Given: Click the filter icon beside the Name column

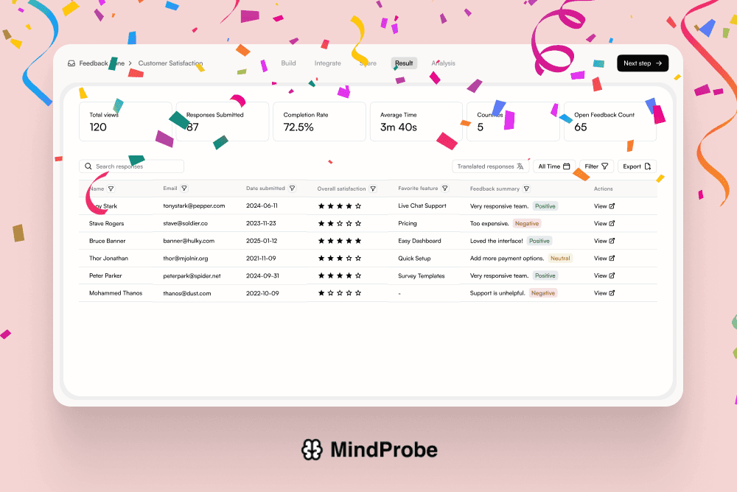Looking at the screenshot, I should (x=111, y=189).
